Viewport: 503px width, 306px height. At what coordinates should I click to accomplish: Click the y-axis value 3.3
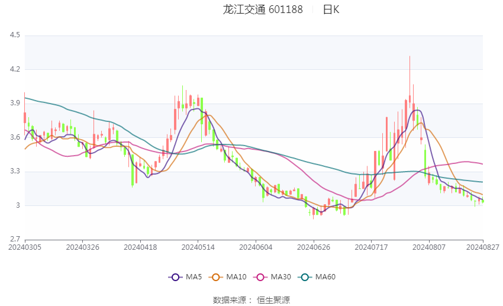[x=15, y=171]
